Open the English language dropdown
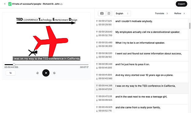 point(122,14)
